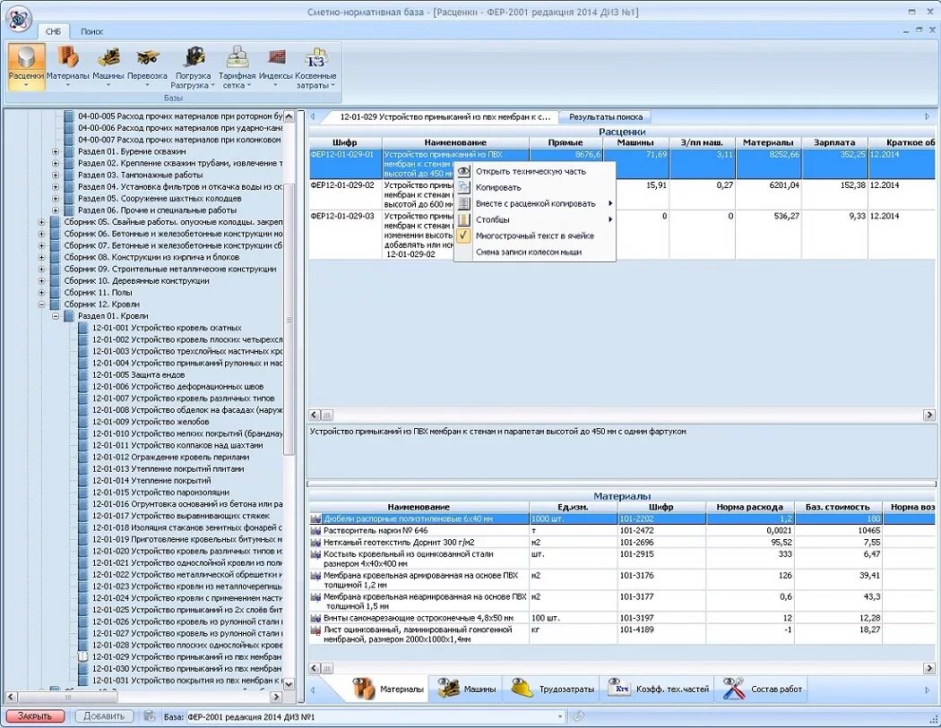Open Столбцы submenu arrow
The width and height of the screenshot is (941, 728).
[x=609, y=219]
